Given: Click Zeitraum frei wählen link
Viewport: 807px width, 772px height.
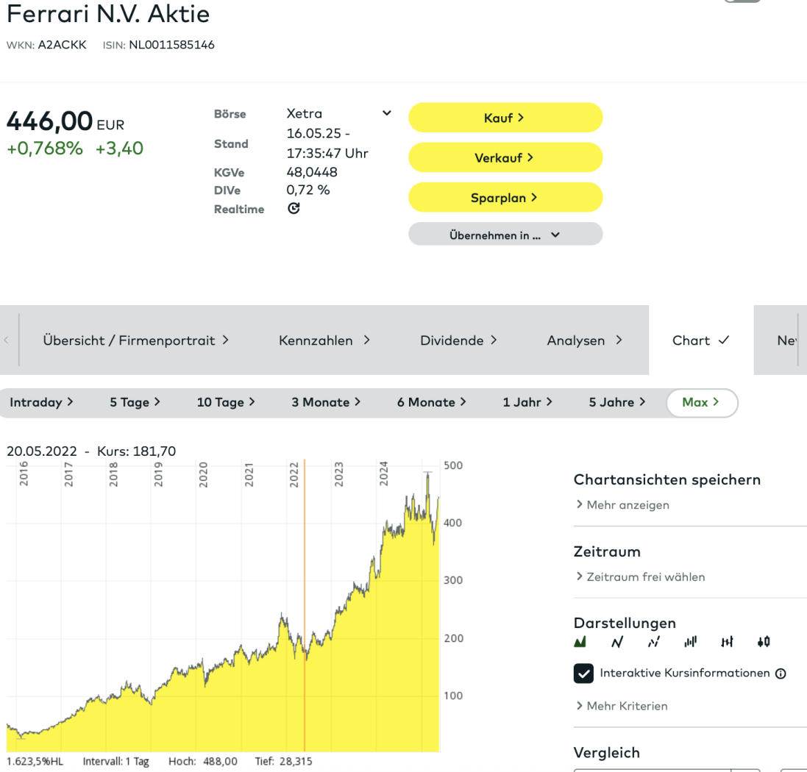Looking at the screenshot, I should click(641, 577).
